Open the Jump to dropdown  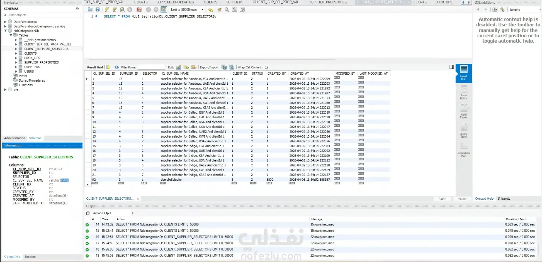pos(524,9)
